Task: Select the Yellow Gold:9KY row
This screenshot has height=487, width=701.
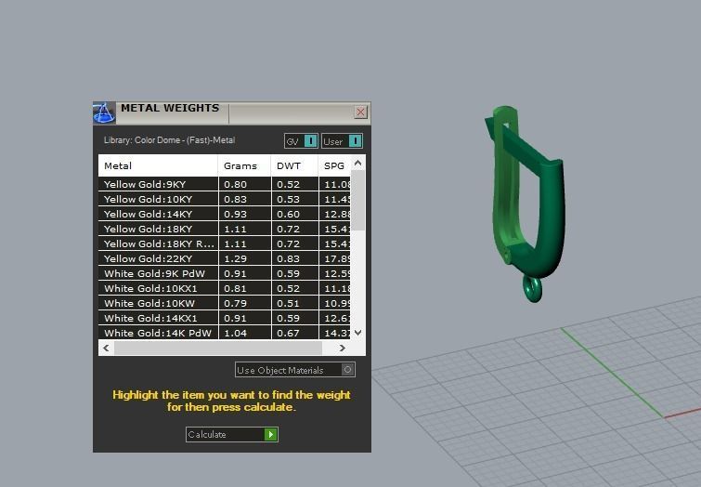Action: [x=225, y=184]
